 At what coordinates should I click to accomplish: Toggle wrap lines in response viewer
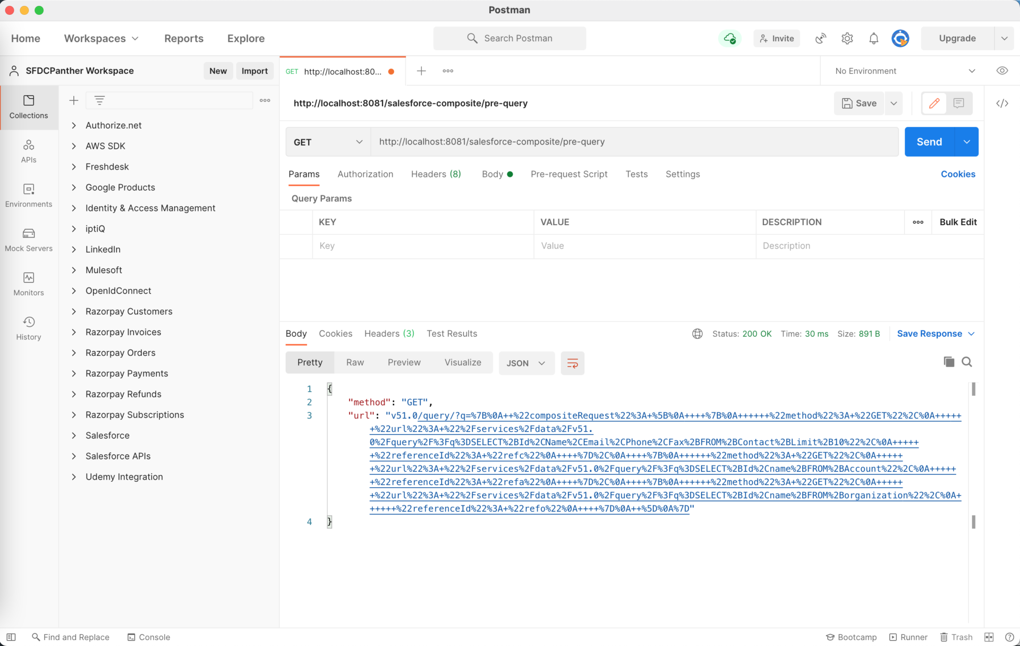pos(572,363)
